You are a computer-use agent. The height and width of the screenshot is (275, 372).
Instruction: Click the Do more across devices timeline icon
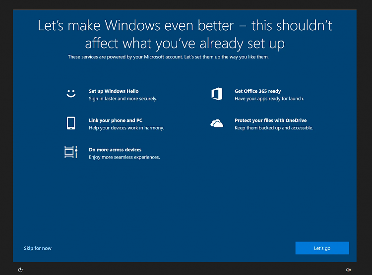click(x=71, y=152)
